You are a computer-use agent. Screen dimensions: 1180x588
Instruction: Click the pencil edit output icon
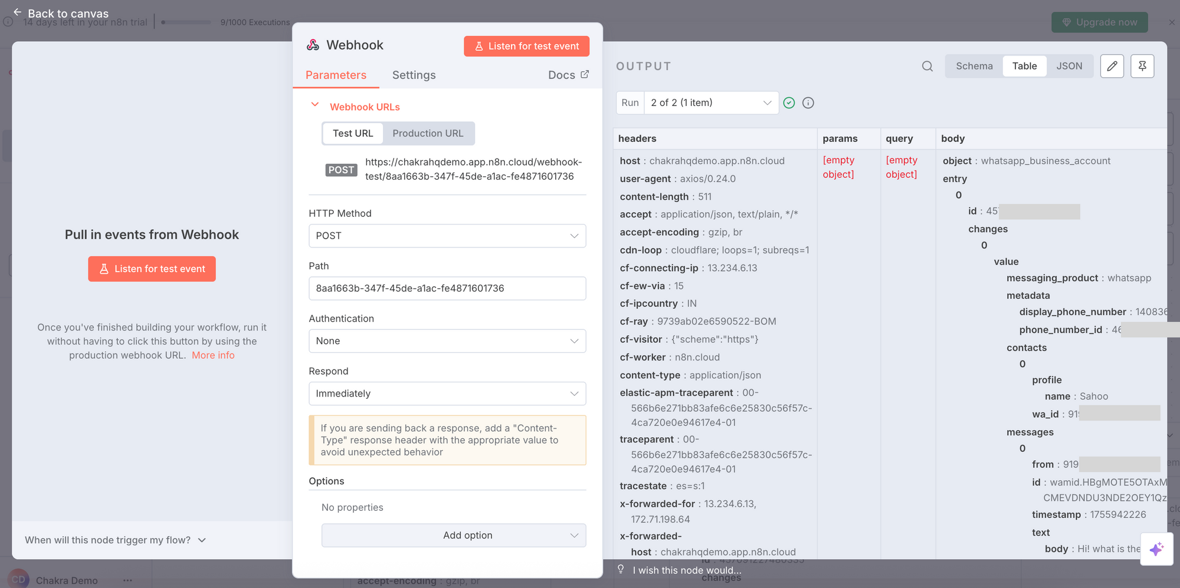tap(1112, 66)
